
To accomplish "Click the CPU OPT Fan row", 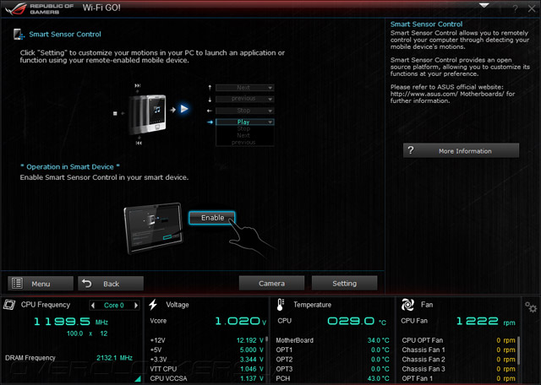I will [x=458, y=340].
